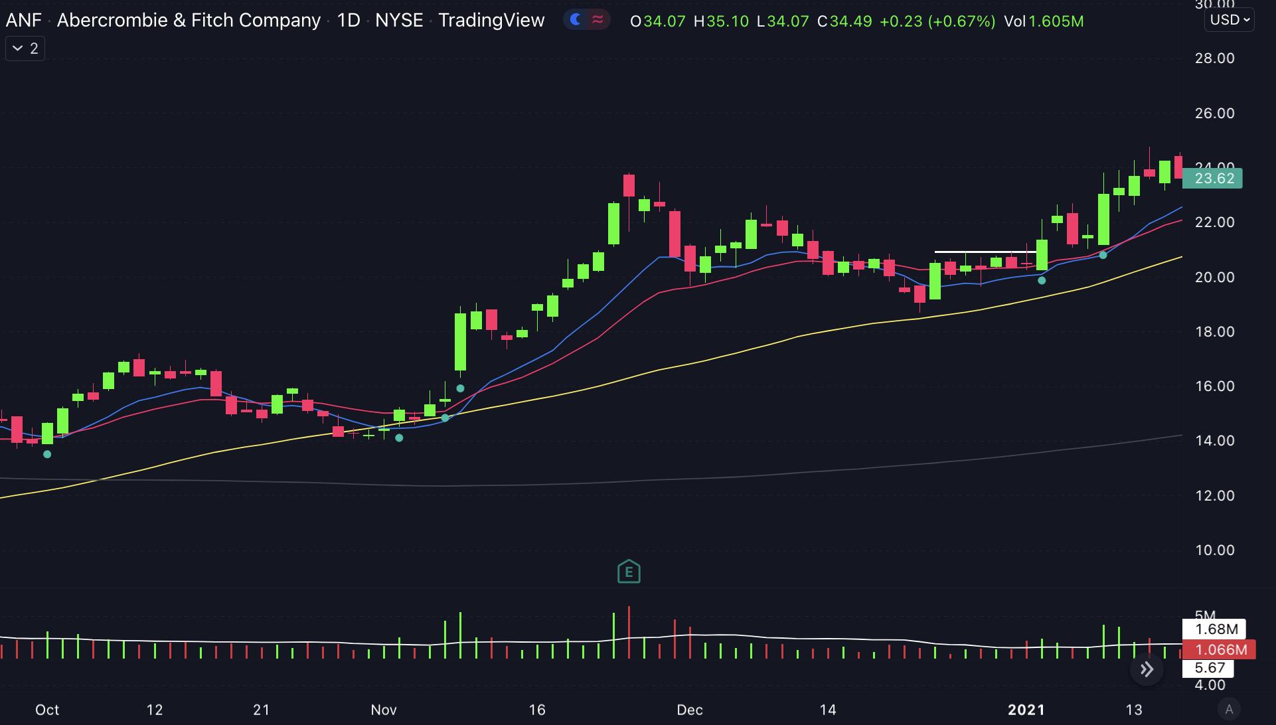Click the moon extended-hours session icon
The image size is (1276, 725).
[x=576, y=20]
